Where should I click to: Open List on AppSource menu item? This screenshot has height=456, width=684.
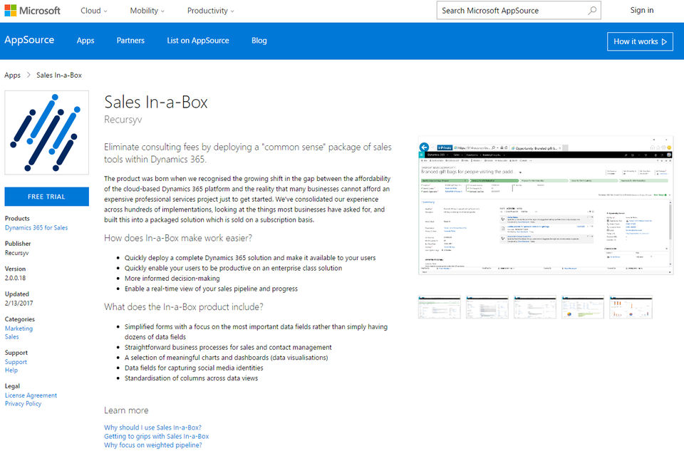click(198, 41)
